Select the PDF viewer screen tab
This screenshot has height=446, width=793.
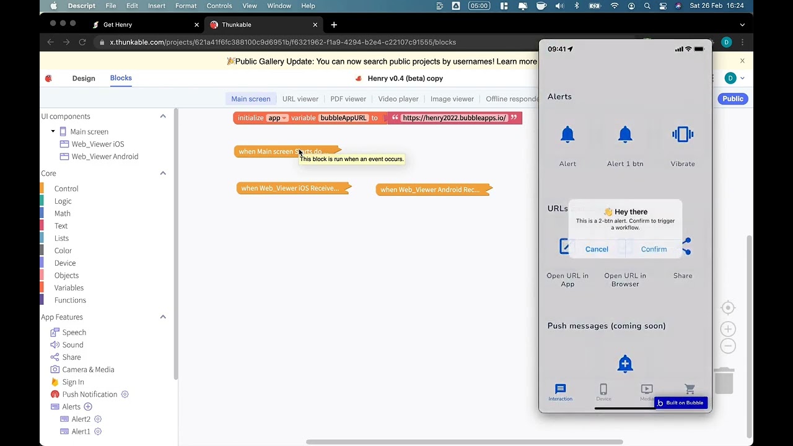(348, 98)
